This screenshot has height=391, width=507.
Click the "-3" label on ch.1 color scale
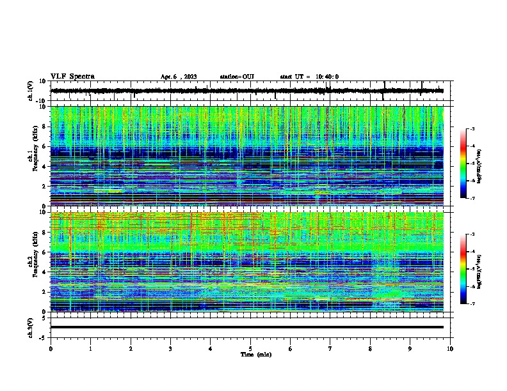[472, 128]
